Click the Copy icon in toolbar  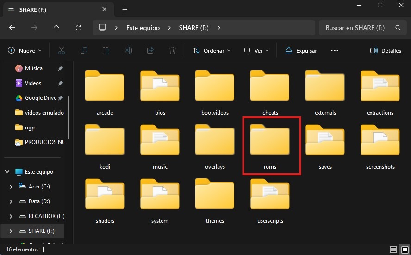click(84, 50)
